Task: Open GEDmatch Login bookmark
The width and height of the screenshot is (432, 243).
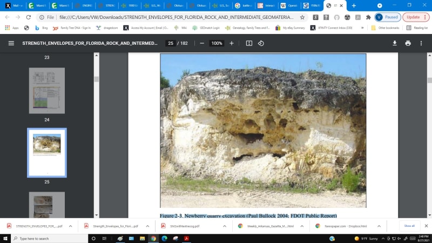Action: pyautogui.click(x=206, y=28)
